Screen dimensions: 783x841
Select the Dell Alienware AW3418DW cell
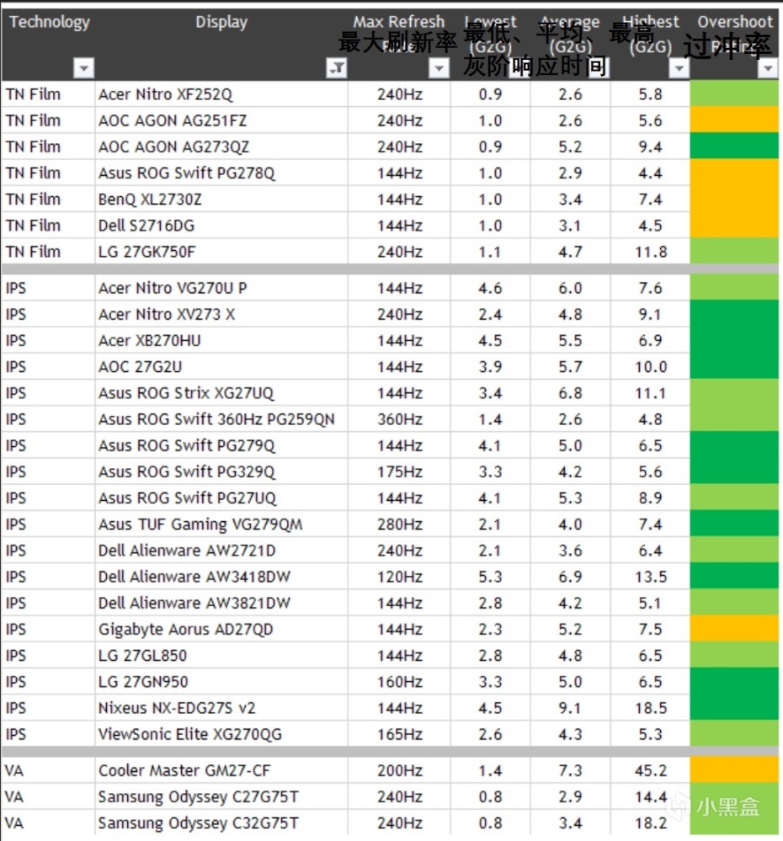[221, 578]
